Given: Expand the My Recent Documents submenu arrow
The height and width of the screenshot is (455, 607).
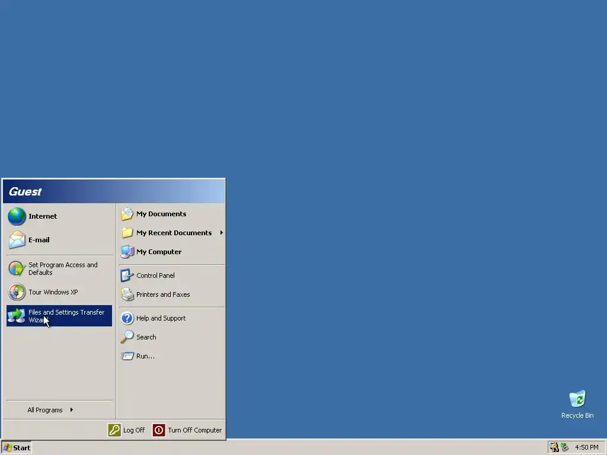Looking at the screenshot, I should 222,232.
